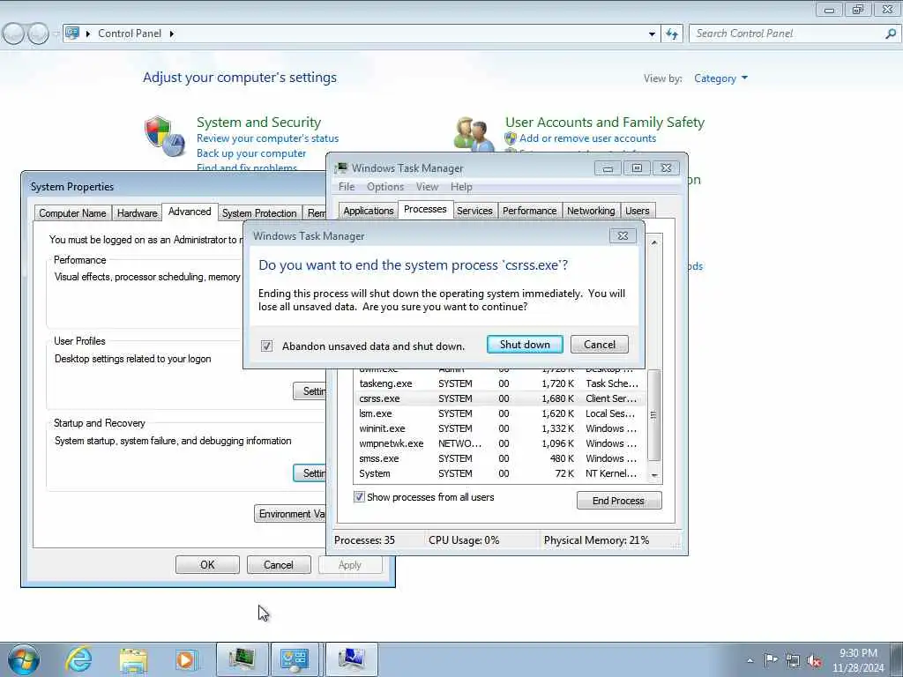Click the Task Manager title bar icon

pos(341,168)
